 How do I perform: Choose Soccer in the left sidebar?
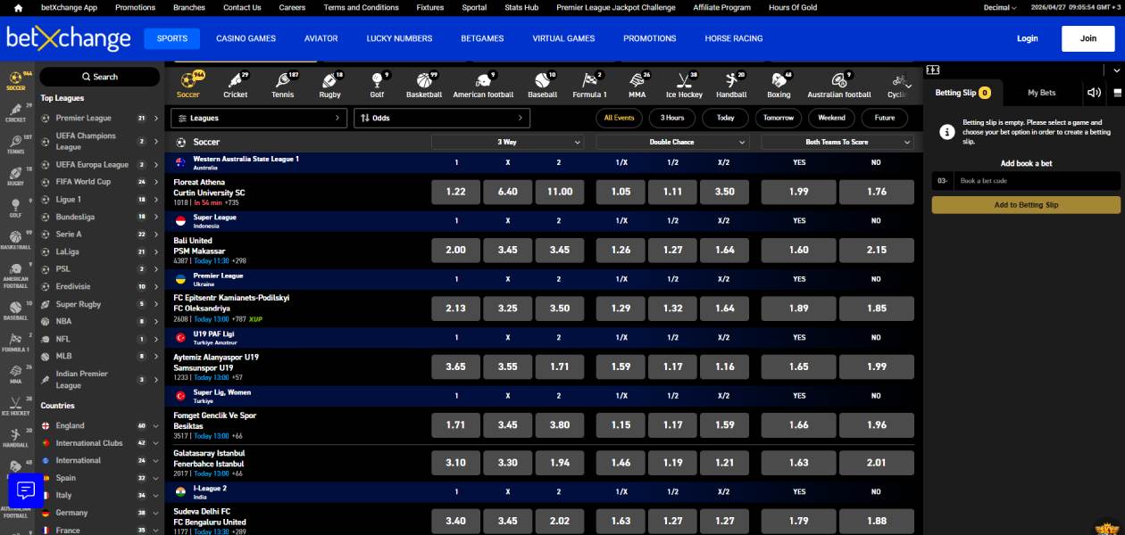[x=16, y=80]
